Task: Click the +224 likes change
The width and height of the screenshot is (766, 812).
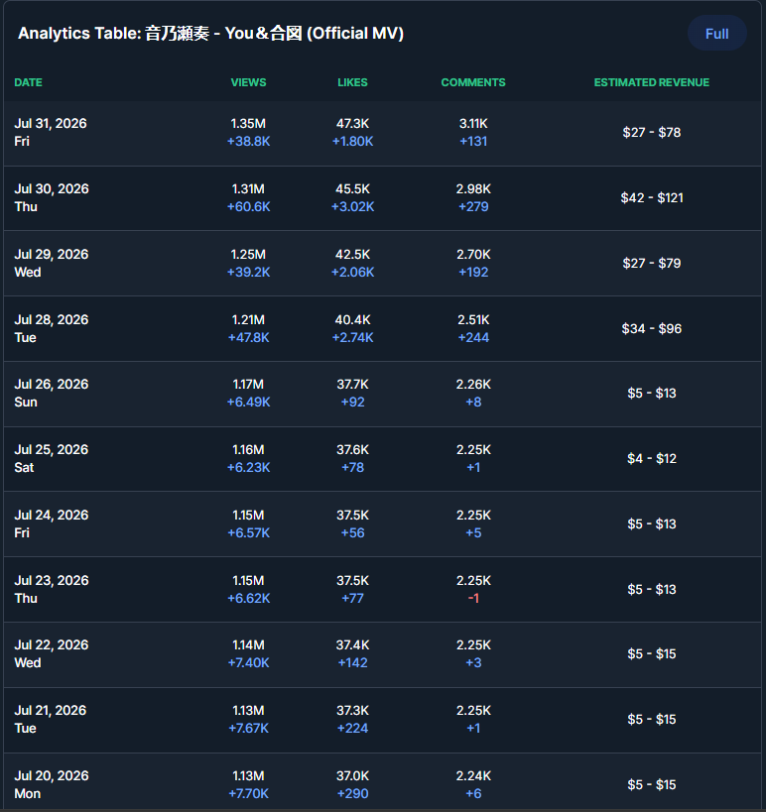Action: [352, 728]
